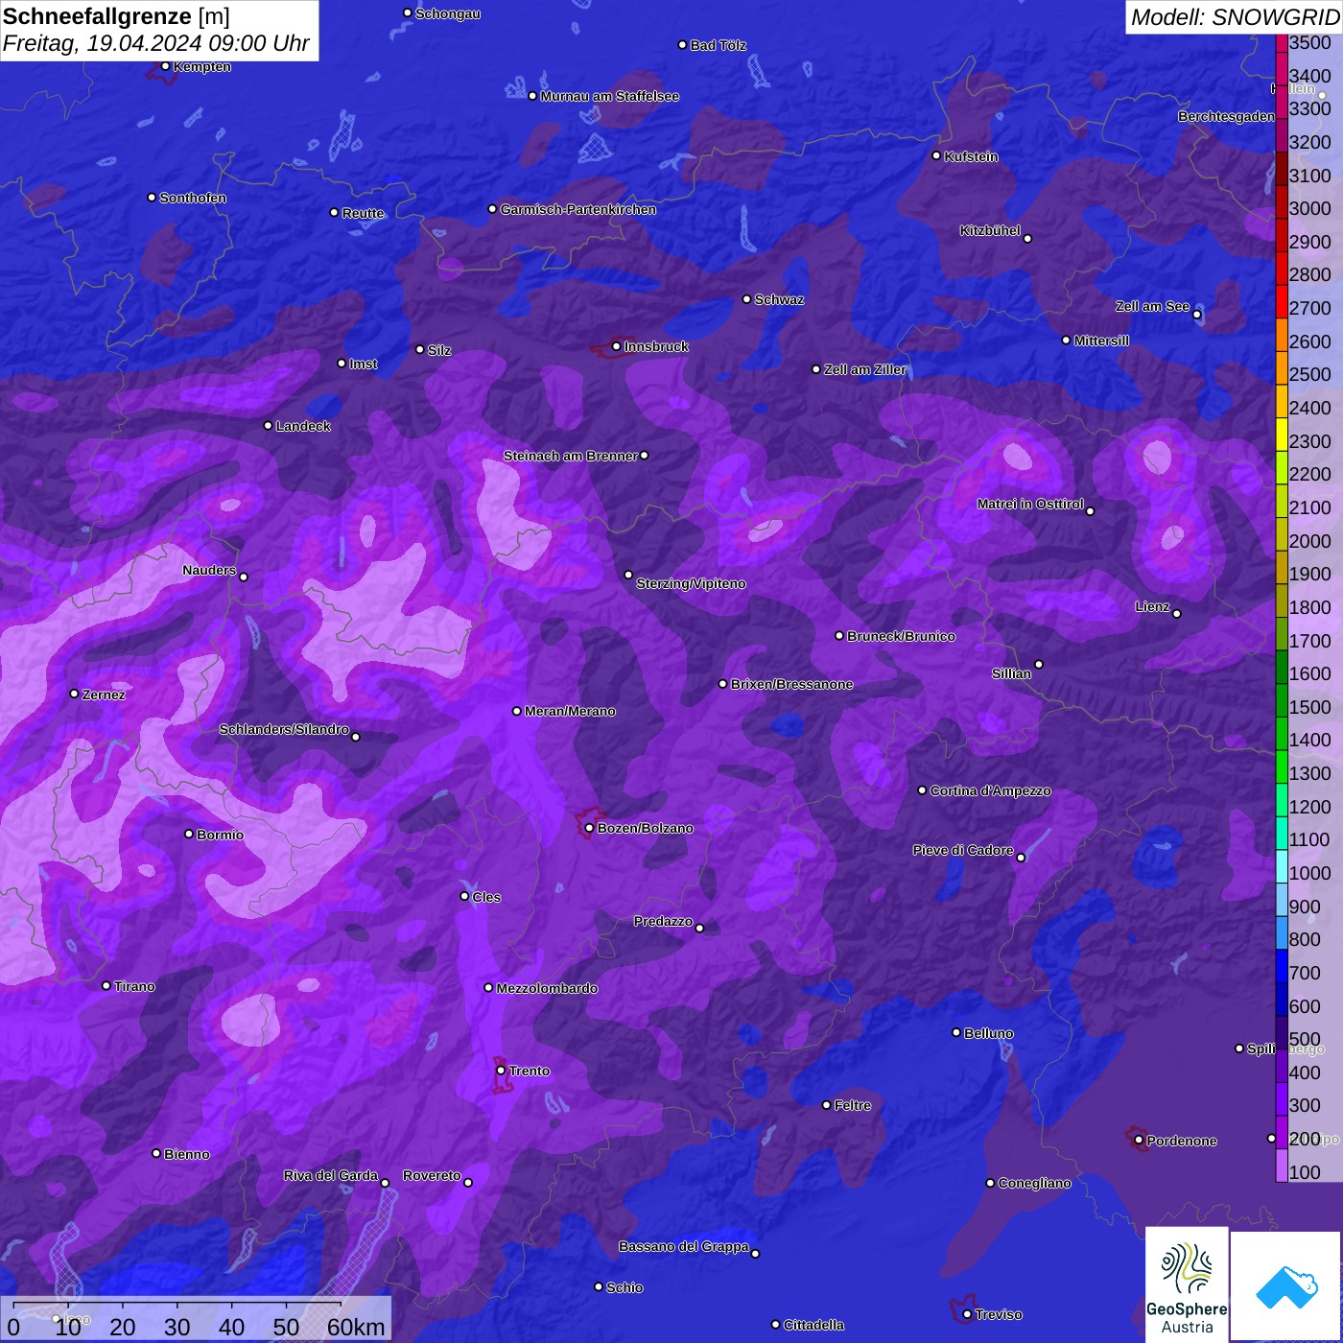Select the Bozen/Bolzano city marker dot
1343x1343 pixels.
coord(590,828)
